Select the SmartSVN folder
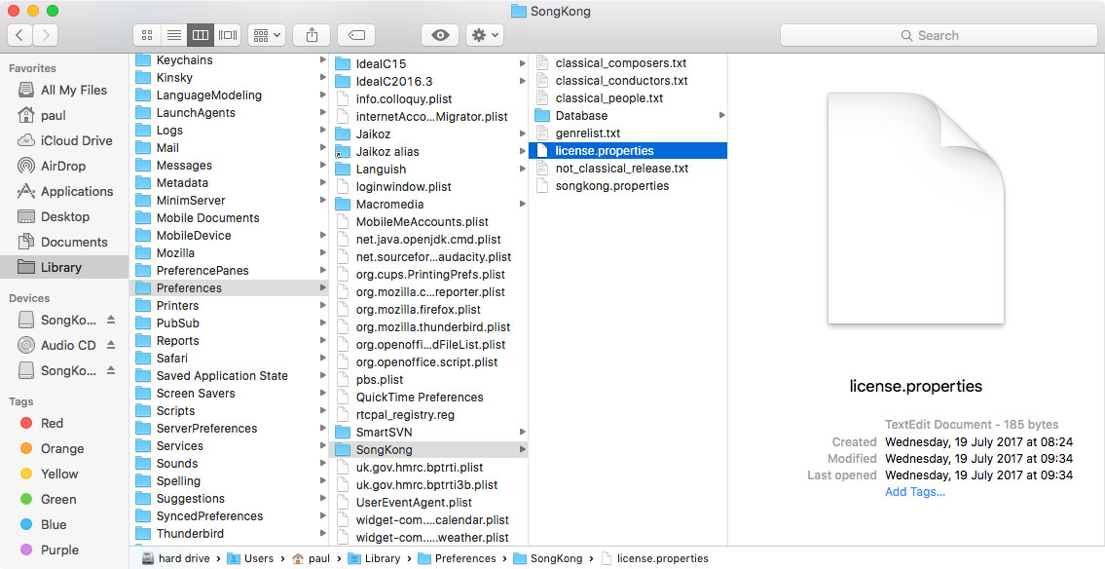Image resolution: width=1105 pixels, height=569 pixels. (x=428, y=433)
